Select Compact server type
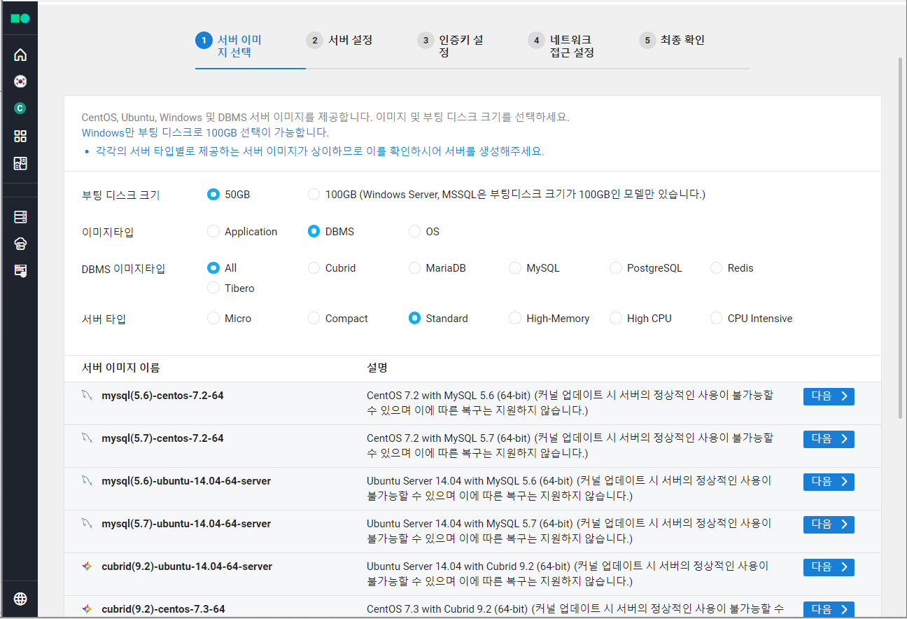 (314, 318)
